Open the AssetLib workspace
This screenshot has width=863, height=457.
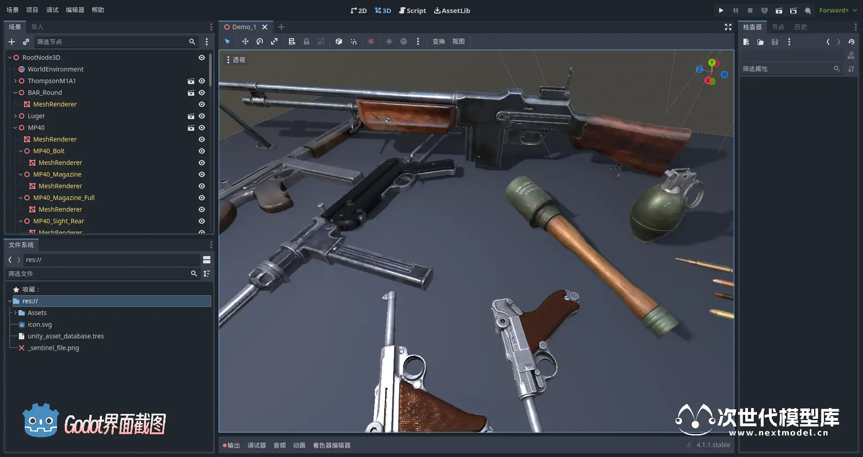point(452,10)
